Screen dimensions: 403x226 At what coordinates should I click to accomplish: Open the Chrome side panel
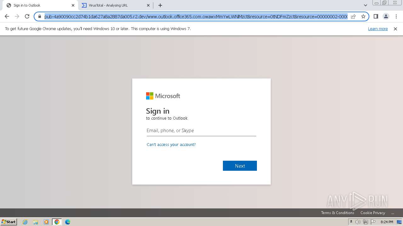pos(376,16)
